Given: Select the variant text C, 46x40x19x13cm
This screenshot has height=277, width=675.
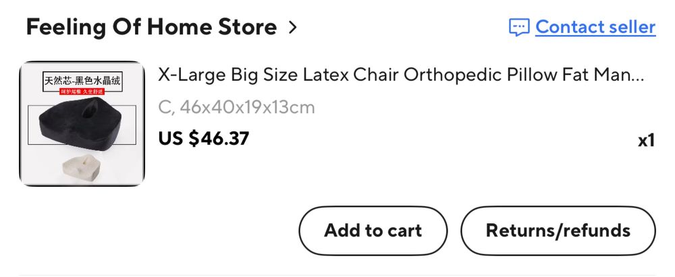Looking at the screenshot, I should tap(236, 107).
